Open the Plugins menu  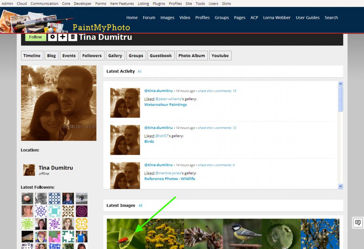tap(159, 4)
